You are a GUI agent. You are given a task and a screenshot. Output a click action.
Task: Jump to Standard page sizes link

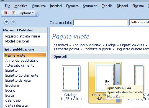[x=61, y=45]
